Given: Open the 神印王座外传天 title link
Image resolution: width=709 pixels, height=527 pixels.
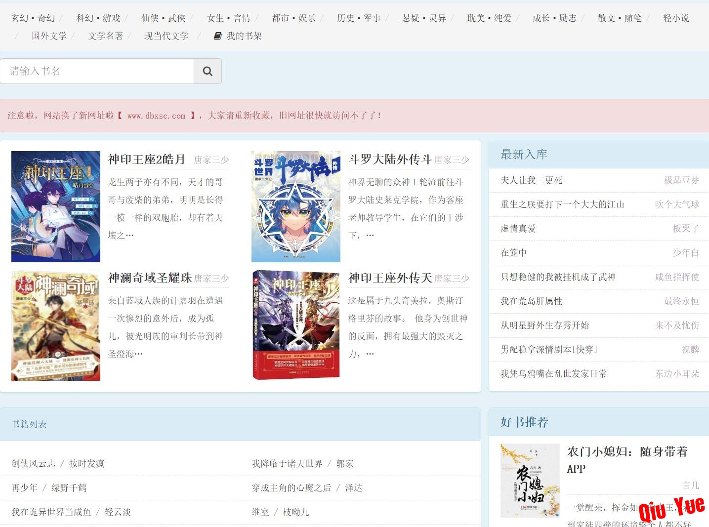Looking at the screenshot, I should pyautogui.click(x=390, y=278).
